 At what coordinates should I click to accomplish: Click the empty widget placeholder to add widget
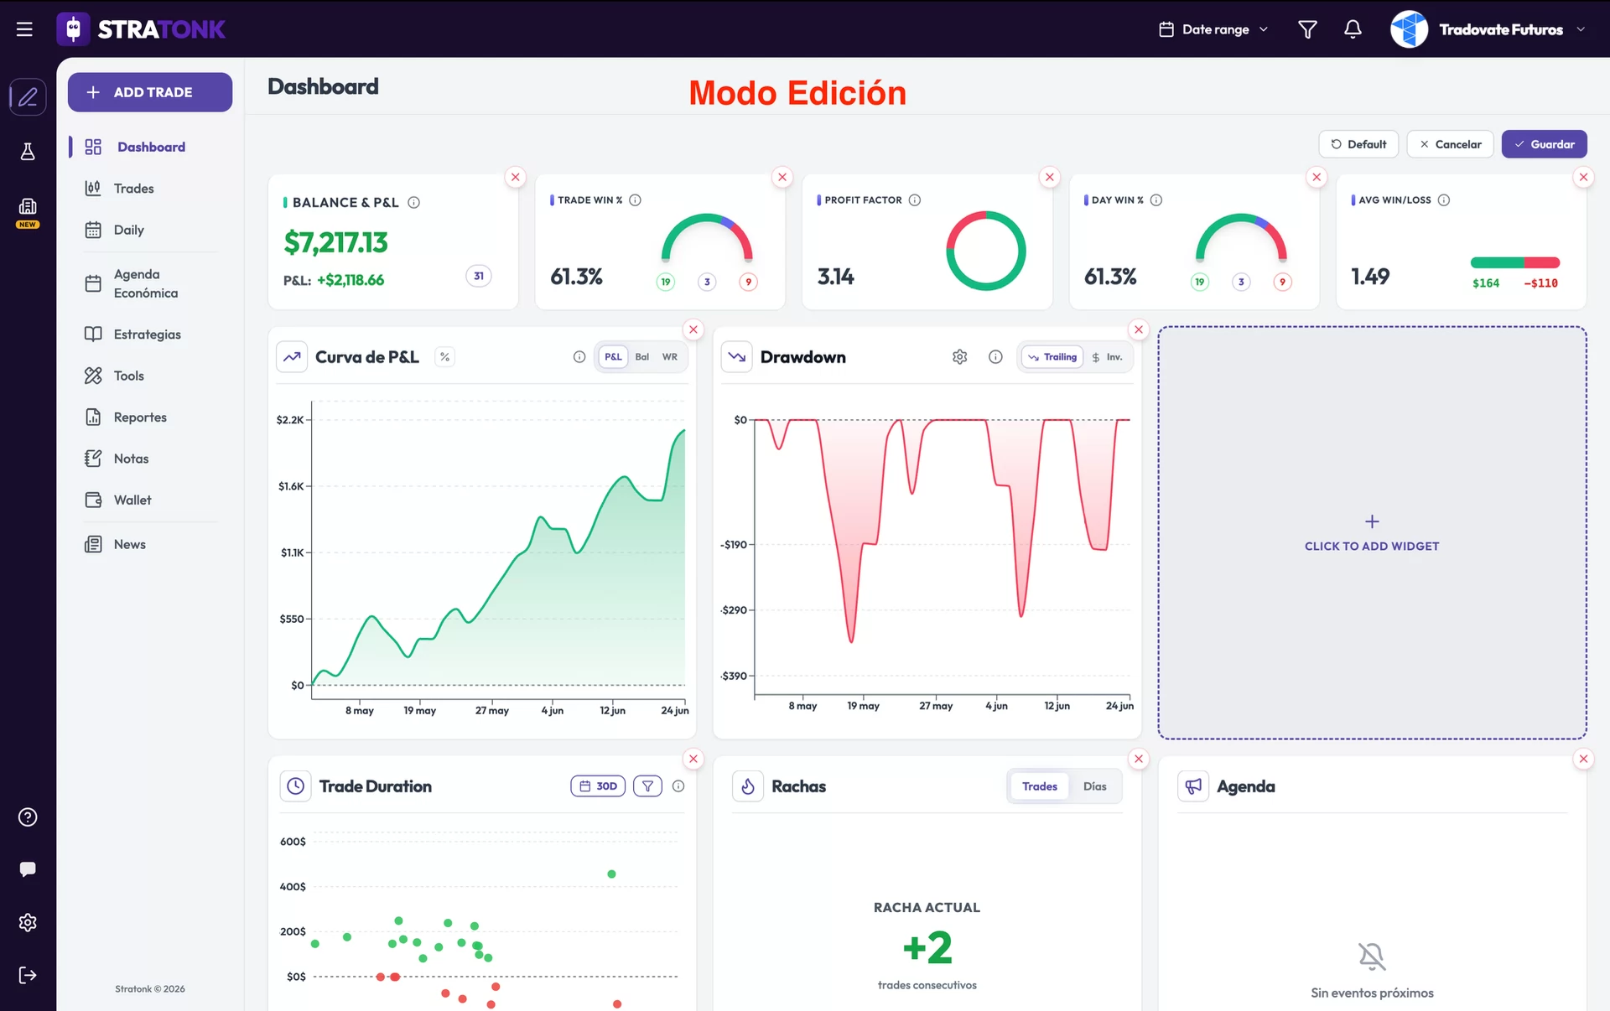pyautogui.click(x=1372, y=533)
